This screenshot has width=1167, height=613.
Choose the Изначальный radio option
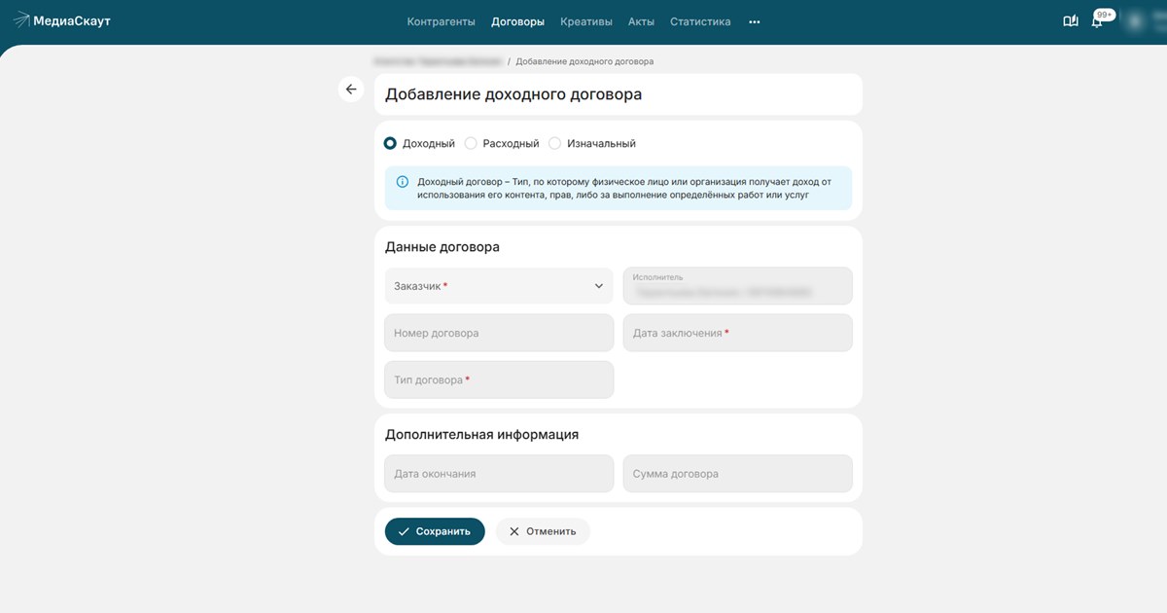[x=555, y=143]
